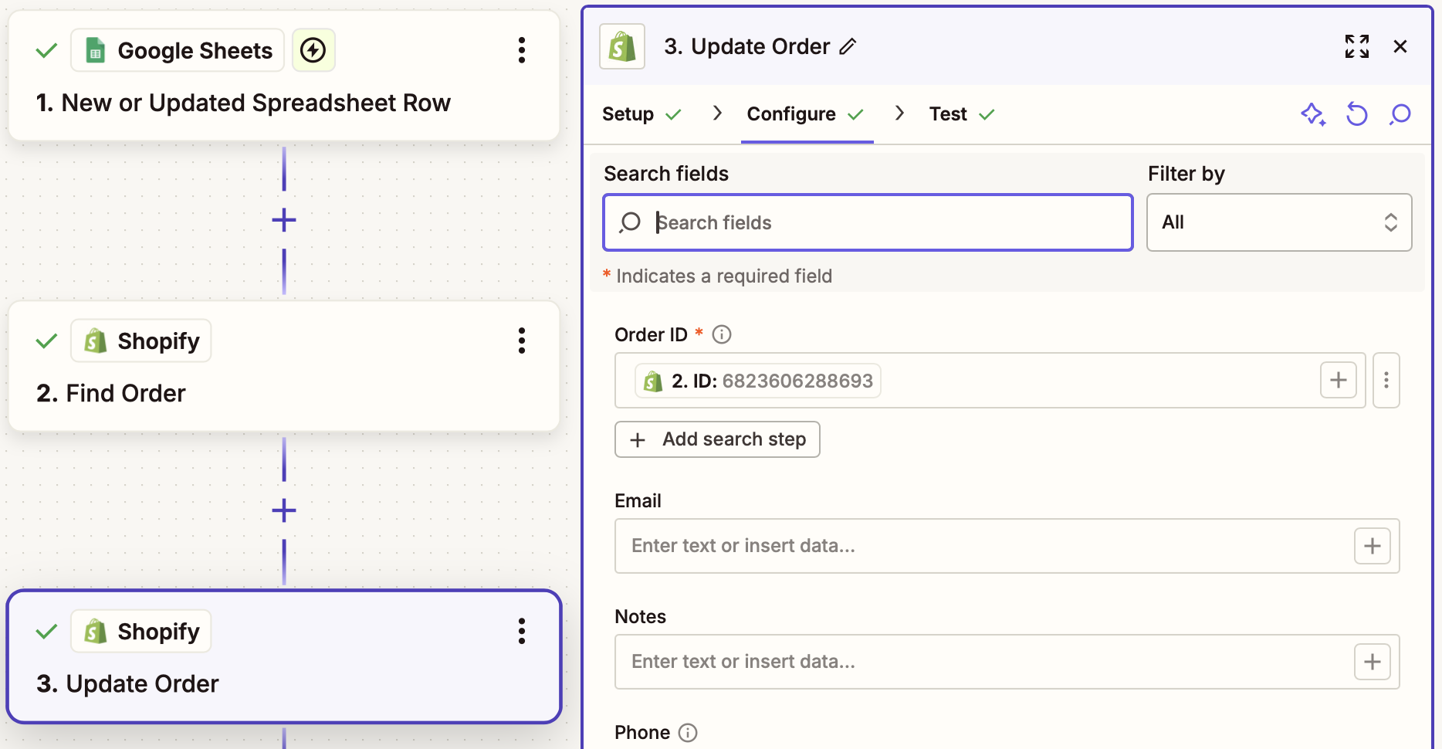Switch to the Test tab

coord(962,114)
